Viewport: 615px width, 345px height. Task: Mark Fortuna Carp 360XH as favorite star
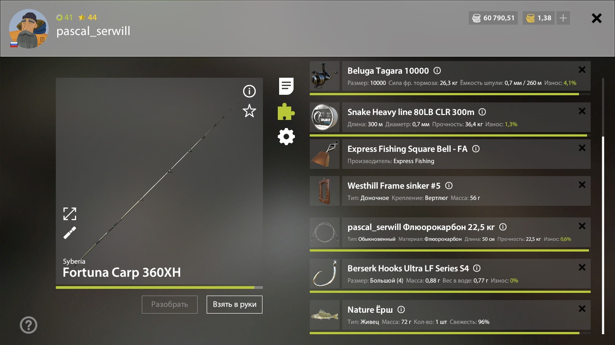pos(249,111)
